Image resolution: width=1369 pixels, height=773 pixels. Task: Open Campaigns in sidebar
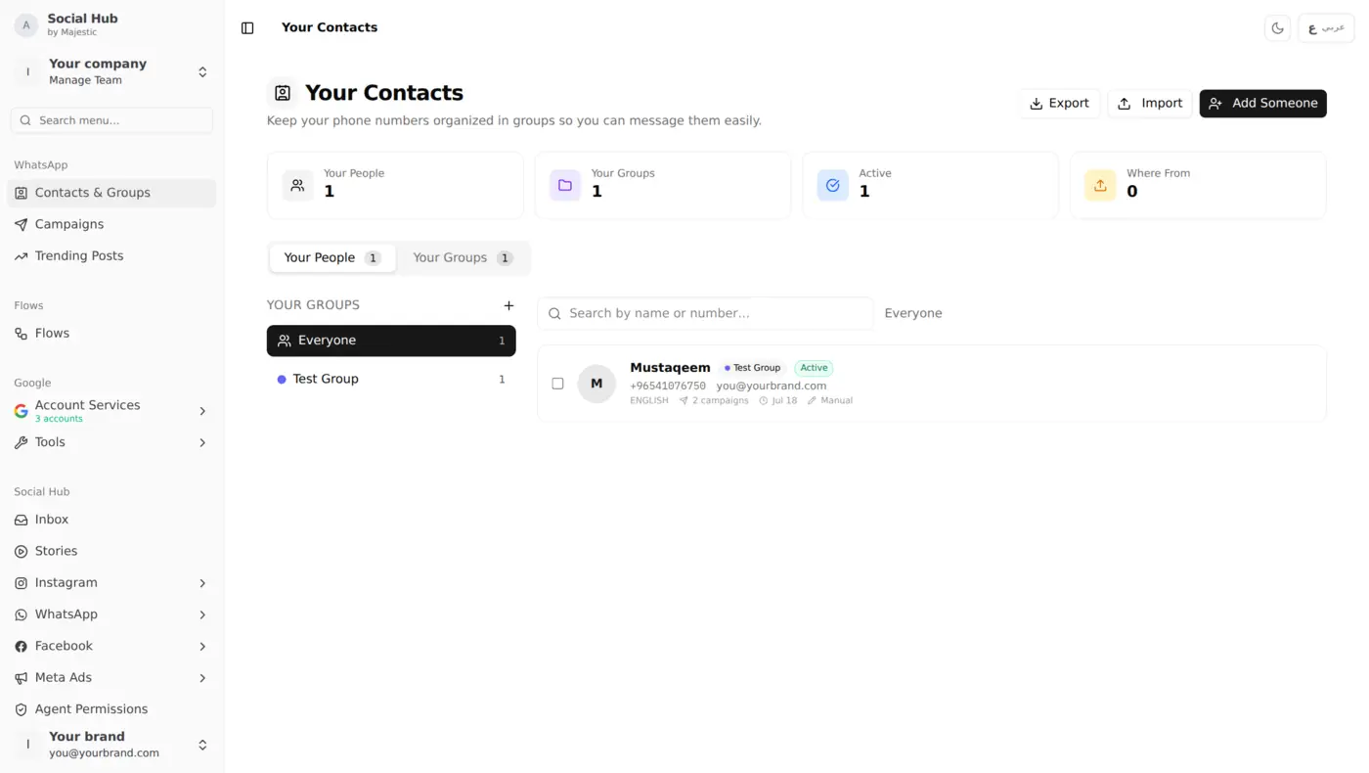pyautogui.click(x=112, y=224)
